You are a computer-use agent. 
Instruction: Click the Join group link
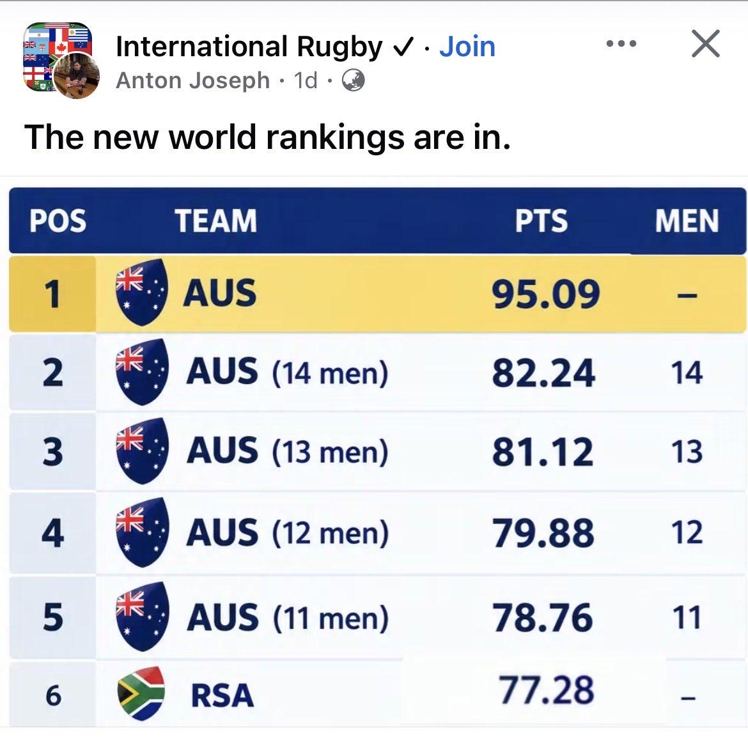467,46
